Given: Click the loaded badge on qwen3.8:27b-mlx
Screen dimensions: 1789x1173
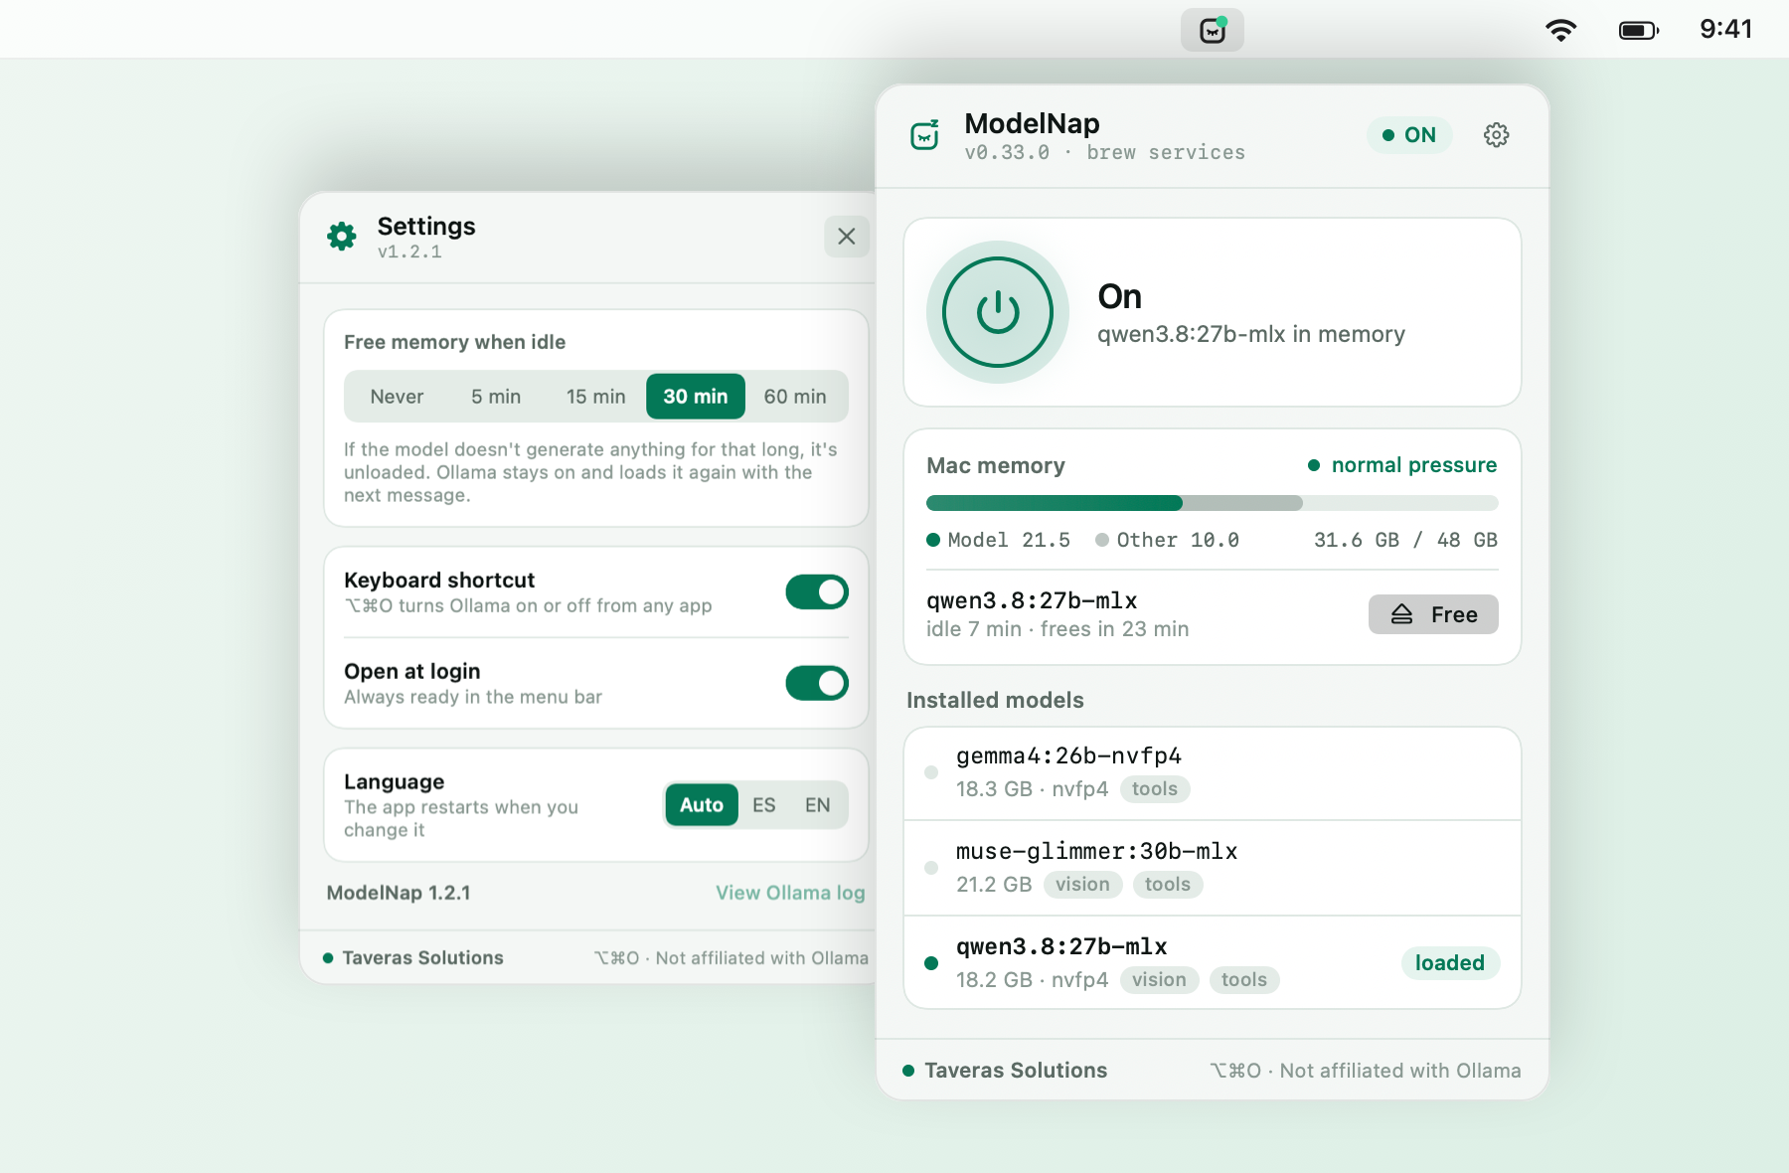Looking at the screenshot, I should pyautogui.click(x=1450, y=963).
